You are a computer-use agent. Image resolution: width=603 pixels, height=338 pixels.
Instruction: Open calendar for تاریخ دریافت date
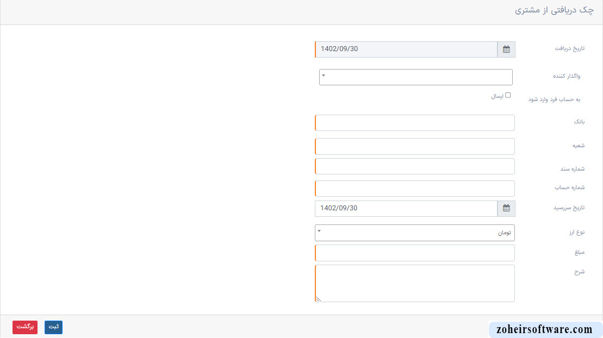click(x=506, y=49)
